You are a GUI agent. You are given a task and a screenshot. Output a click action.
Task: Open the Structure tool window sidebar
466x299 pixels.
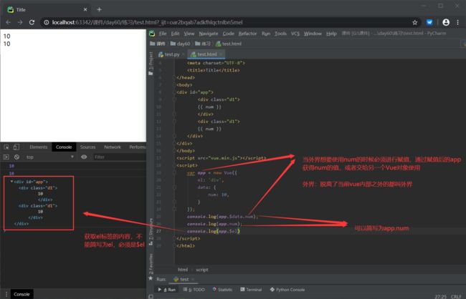[x=151, y=231]
